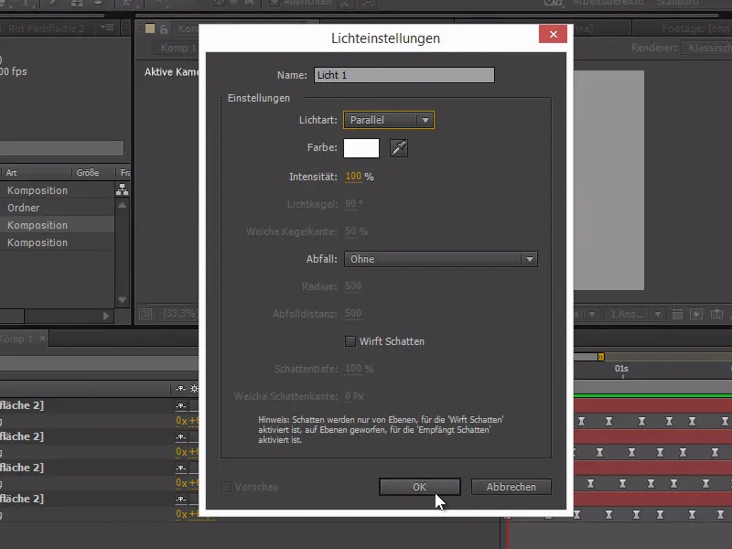732x549 pixels.
Task: Pick light color with the eyedropper icon
Action: tap(399, 148)
